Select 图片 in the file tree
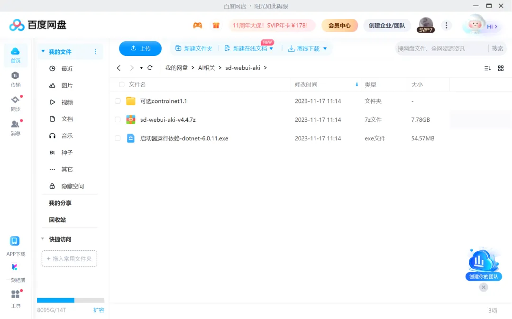The height and width of the screenshot is (319, 512). tap(67, 85)
